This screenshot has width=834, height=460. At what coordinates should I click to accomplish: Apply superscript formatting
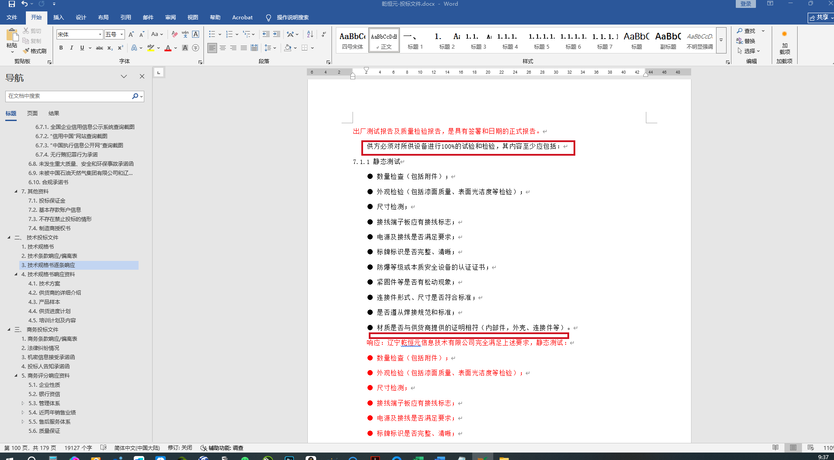121,48
